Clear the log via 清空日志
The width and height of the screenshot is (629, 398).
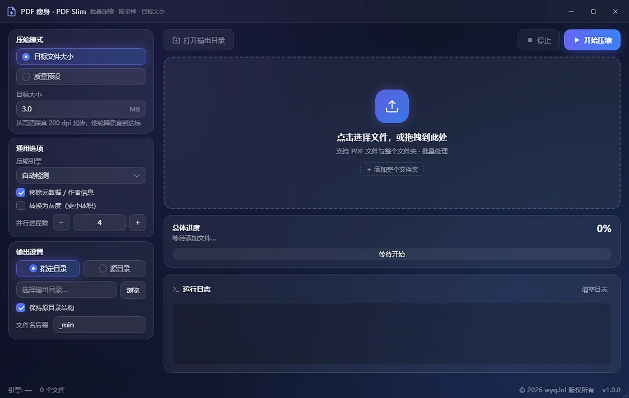pos(594,289)
